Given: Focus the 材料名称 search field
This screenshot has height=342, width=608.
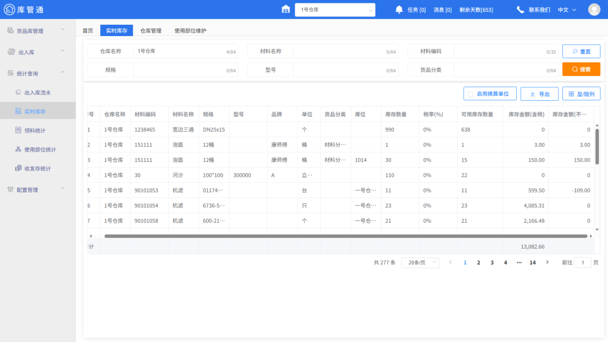Looking at the screenshot, I should click(x=345, y=51).
